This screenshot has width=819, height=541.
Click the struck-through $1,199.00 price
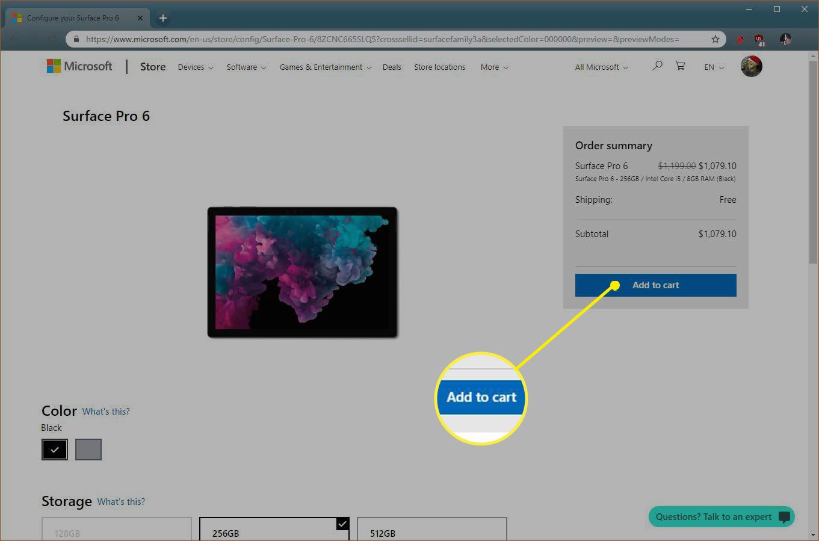(677, 166)
